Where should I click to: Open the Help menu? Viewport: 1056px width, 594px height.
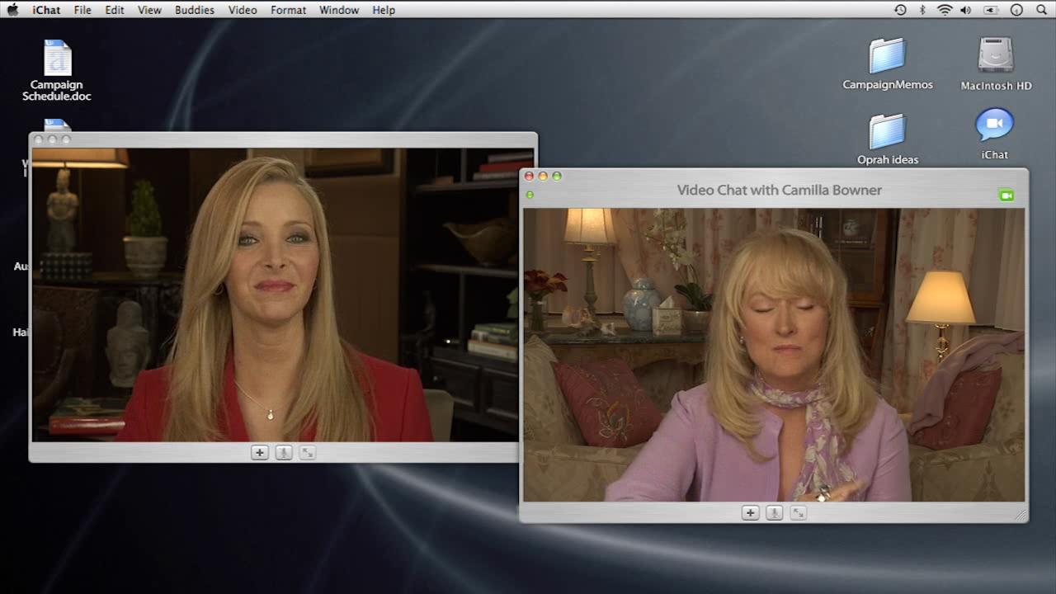[384, 10]
